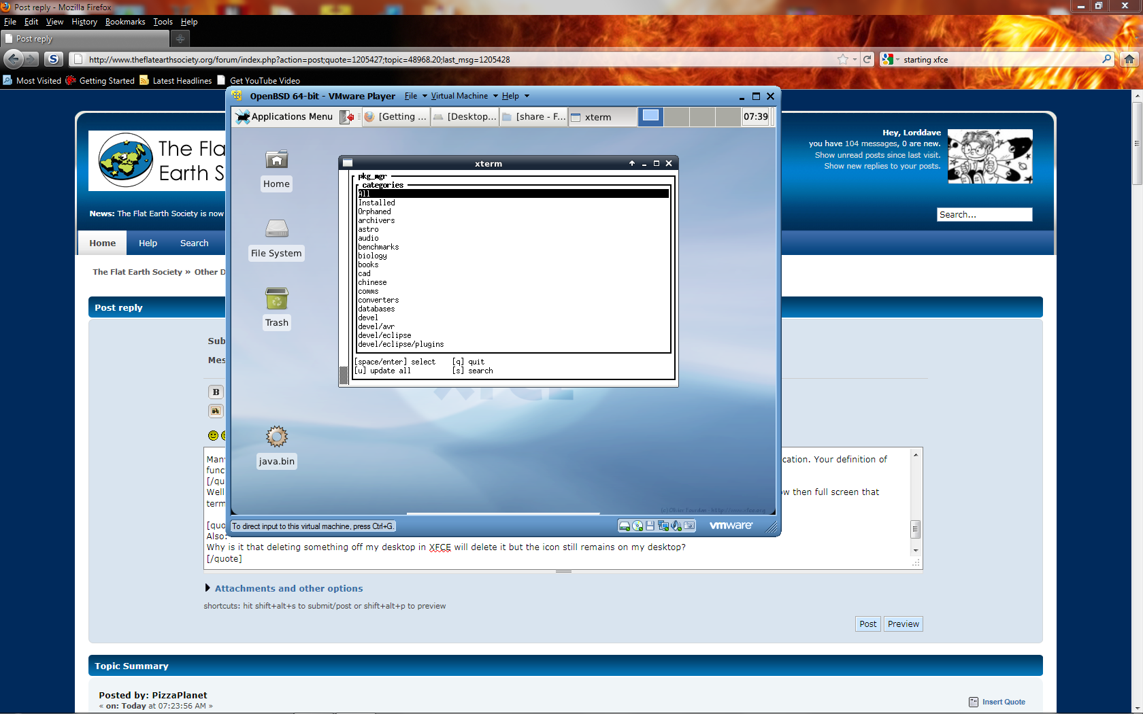Screen dimensions: 1143x714
Task: Click the xterm shade (up arrow) button
Action: tap(632, 163)
